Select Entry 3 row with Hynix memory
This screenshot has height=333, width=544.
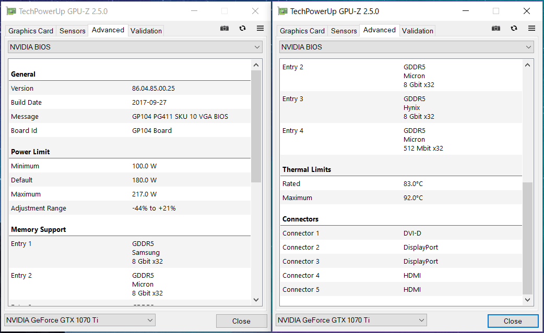pyautogui.click(x=401, y=108)
